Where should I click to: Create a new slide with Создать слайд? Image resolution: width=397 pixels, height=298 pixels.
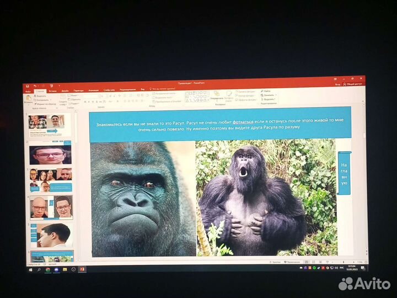[63, 100]
